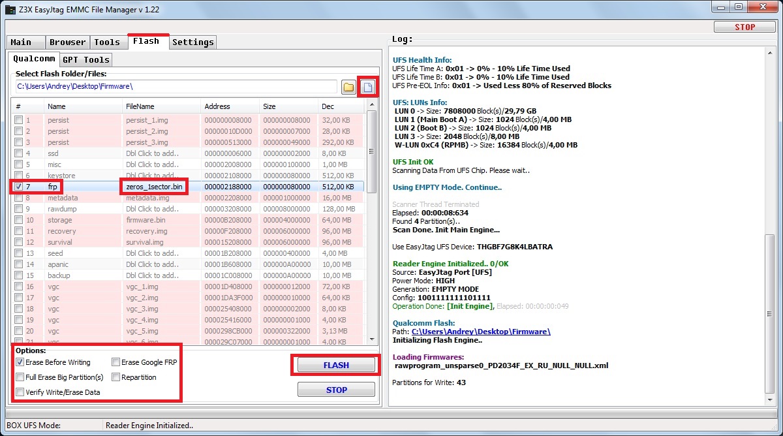
Task: Open the Browser tab
Action: coord(67,42)
